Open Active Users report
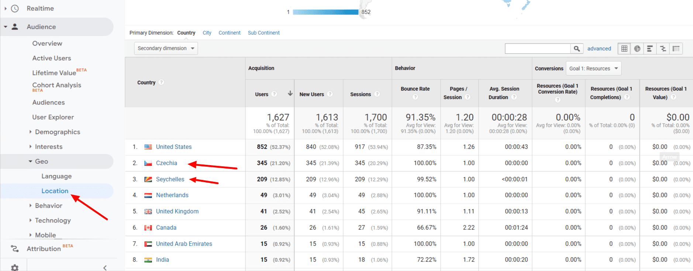Image resolution: width=693 pixels, height=271 pixels. (52, 58)
